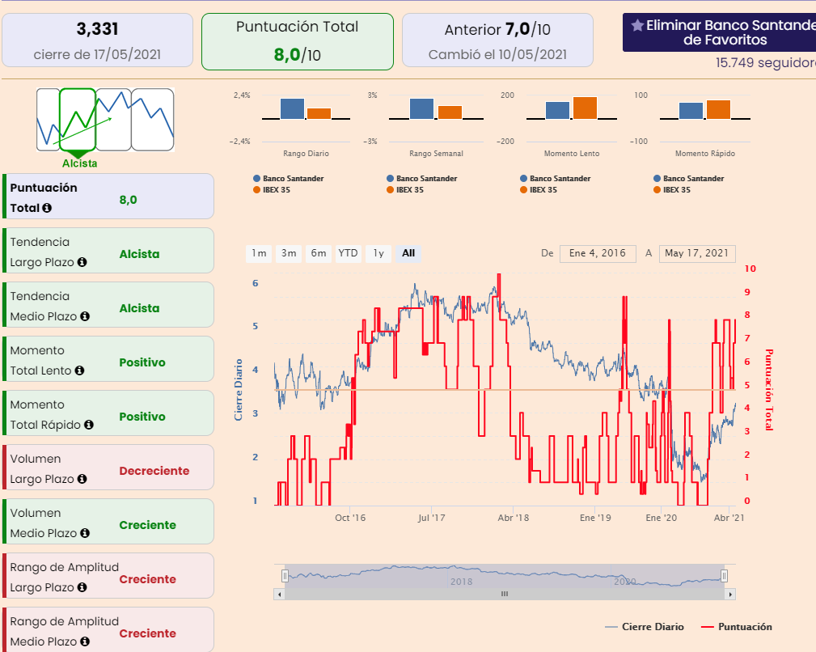Click info icon beside Tendencia Medio Plazo
The height and width of the screenshot is (652, 816).
pos(85,316)
